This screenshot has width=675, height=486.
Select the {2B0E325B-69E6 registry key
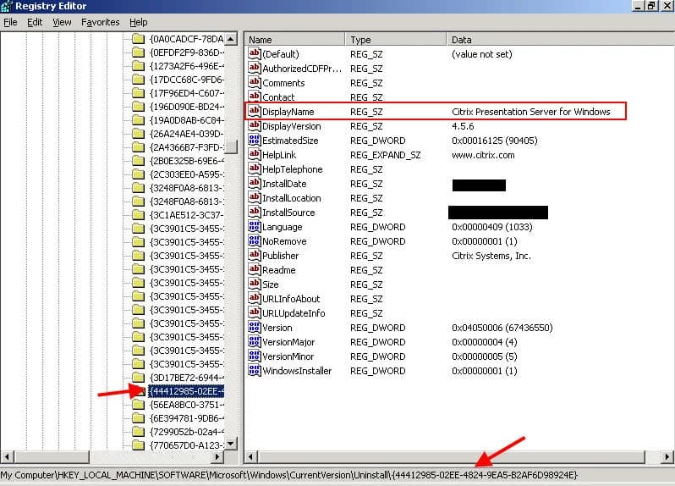[x=187, y=161]
